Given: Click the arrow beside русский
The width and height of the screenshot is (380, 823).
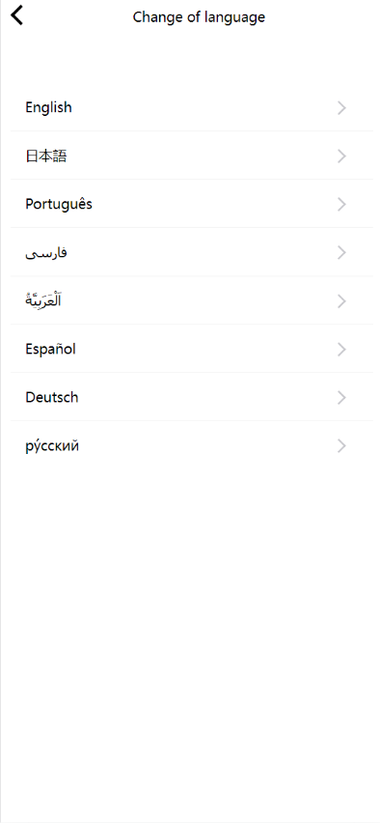Looking at the screenshot, I should click(341, 446).
